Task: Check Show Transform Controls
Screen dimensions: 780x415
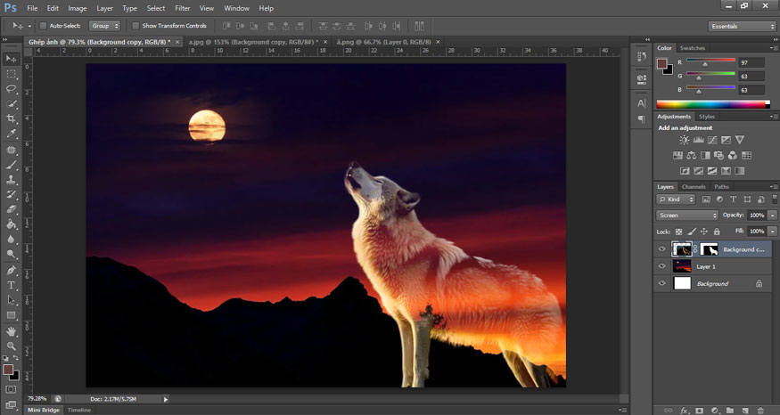Action: 135,26
